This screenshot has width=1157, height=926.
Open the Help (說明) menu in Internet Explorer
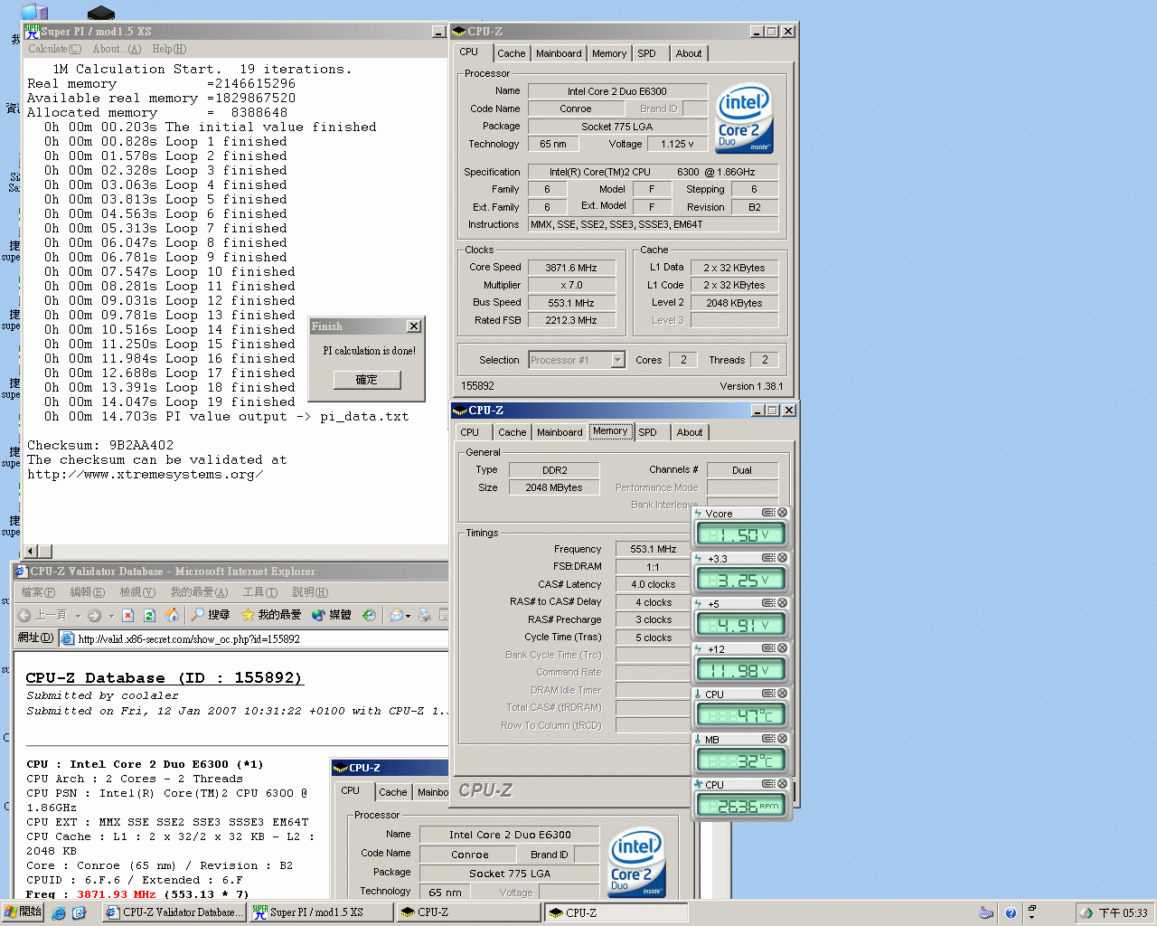(310, 592)
